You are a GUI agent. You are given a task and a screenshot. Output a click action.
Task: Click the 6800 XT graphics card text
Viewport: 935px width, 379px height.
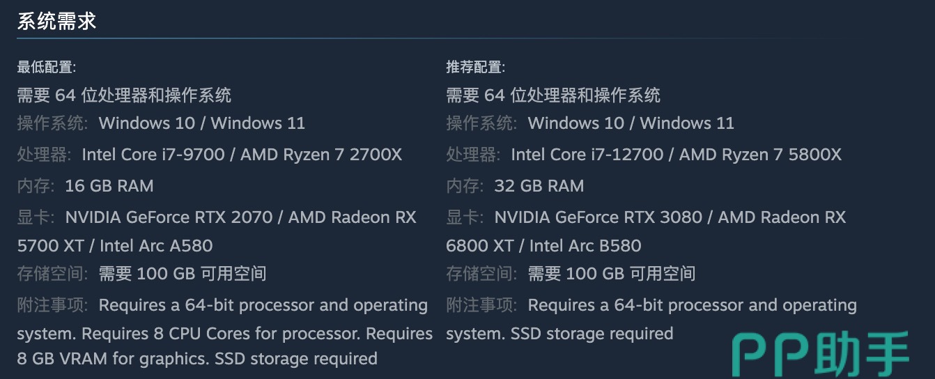pos(481,245)
